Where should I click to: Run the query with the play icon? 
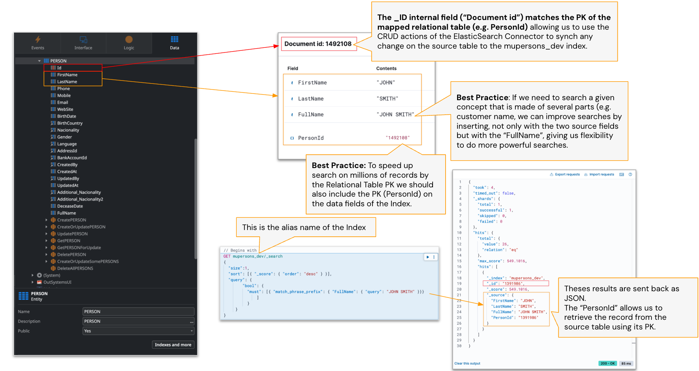[x=427, y=257]
